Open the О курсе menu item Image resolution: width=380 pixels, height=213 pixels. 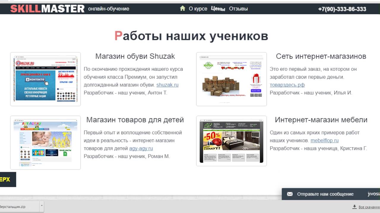[198, 9]
